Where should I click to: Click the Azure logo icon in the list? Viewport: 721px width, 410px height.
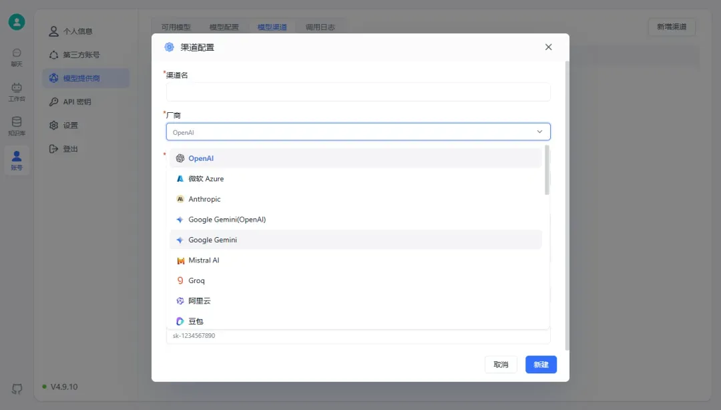pos(180,178)
